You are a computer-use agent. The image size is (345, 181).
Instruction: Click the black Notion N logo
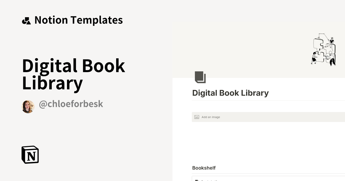pyautogui.click(x=30, y=155)
